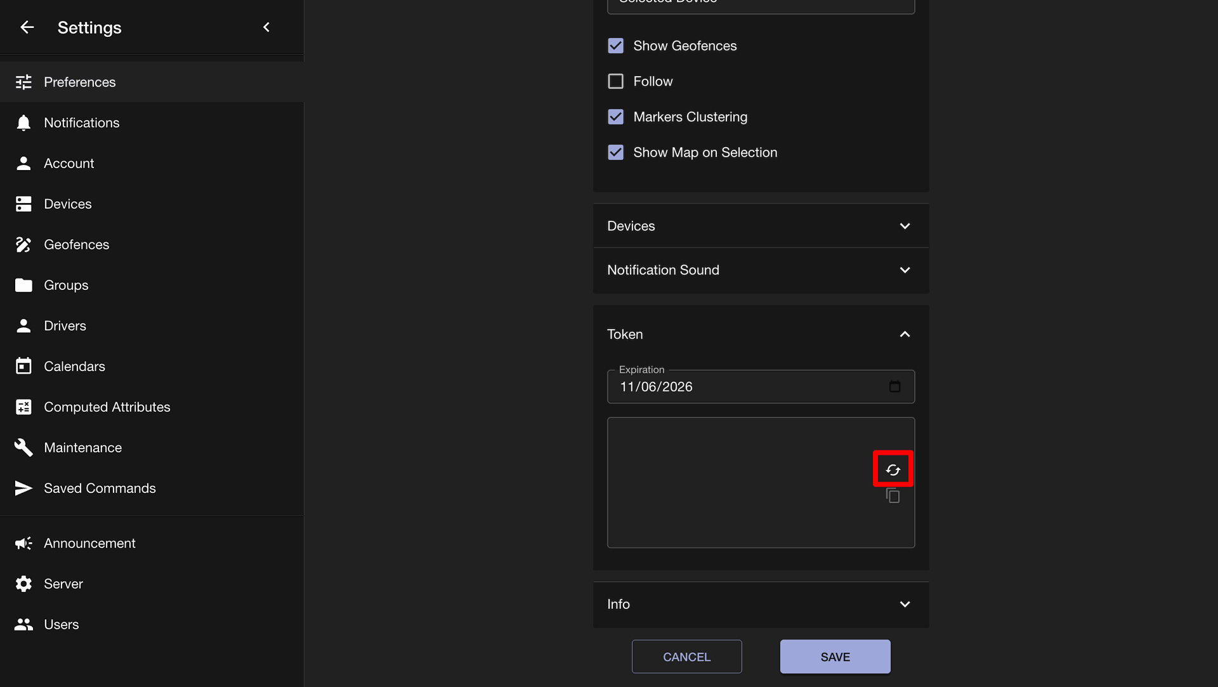Image resolution: width=1218 pixels, height=687 pixels.
Task: Click the Account person icon
Action: point(23,163)
